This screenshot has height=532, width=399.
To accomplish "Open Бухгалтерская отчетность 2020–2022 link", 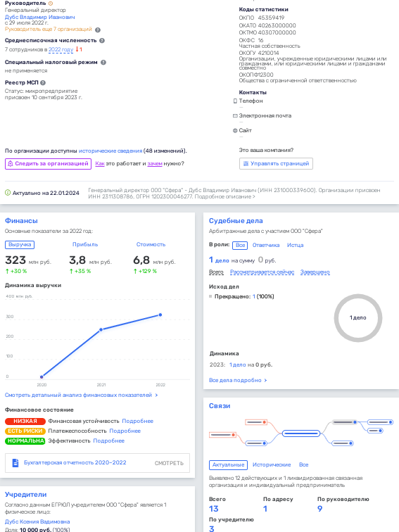I will pos(75,463).
